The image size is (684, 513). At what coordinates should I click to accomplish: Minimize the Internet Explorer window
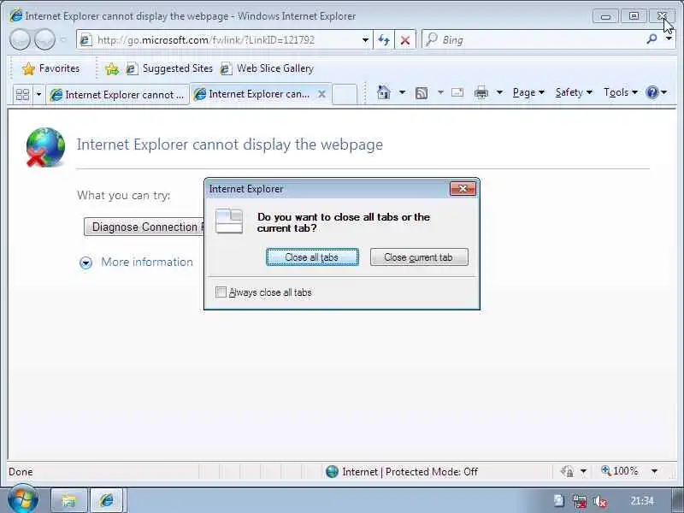pyautogui.click(x=605, y=16)
